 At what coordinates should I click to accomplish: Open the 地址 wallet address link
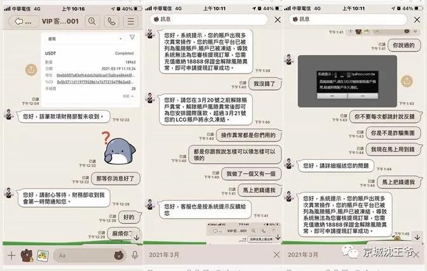point(95,75)
